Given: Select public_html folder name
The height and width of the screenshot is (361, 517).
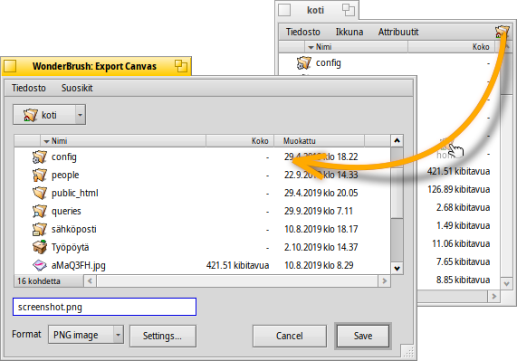Looking at the screenshot, I should tap(75, 194).
